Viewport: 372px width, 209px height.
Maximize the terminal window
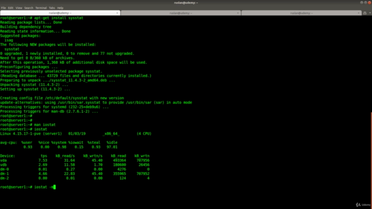coord(366,2)
